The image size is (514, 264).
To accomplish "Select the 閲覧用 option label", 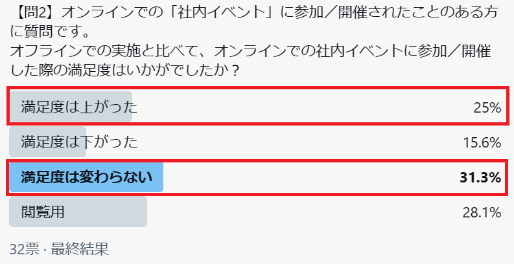I will tap(43, 212).
